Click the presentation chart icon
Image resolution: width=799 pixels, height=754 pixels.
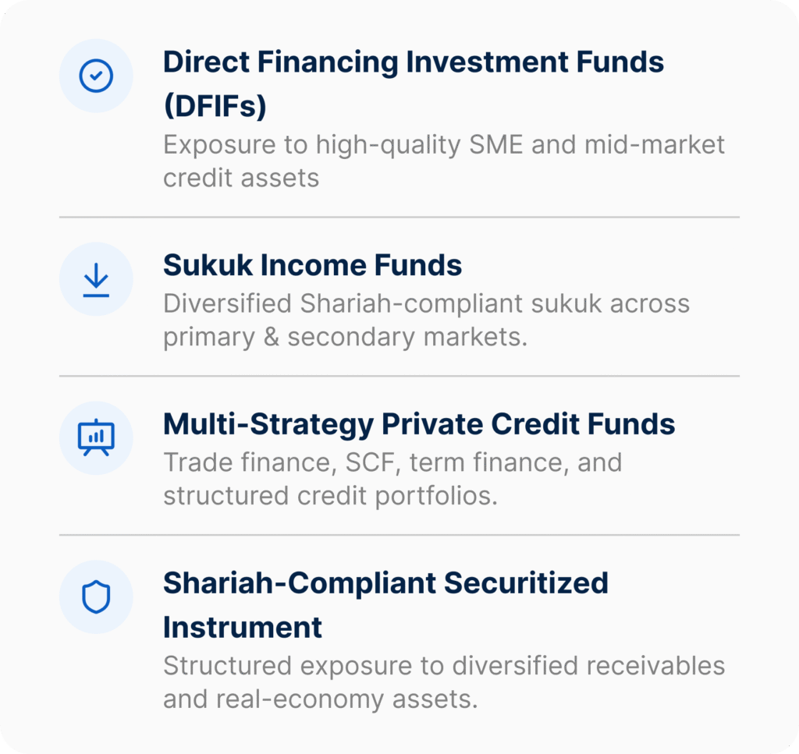pos(97,437)
